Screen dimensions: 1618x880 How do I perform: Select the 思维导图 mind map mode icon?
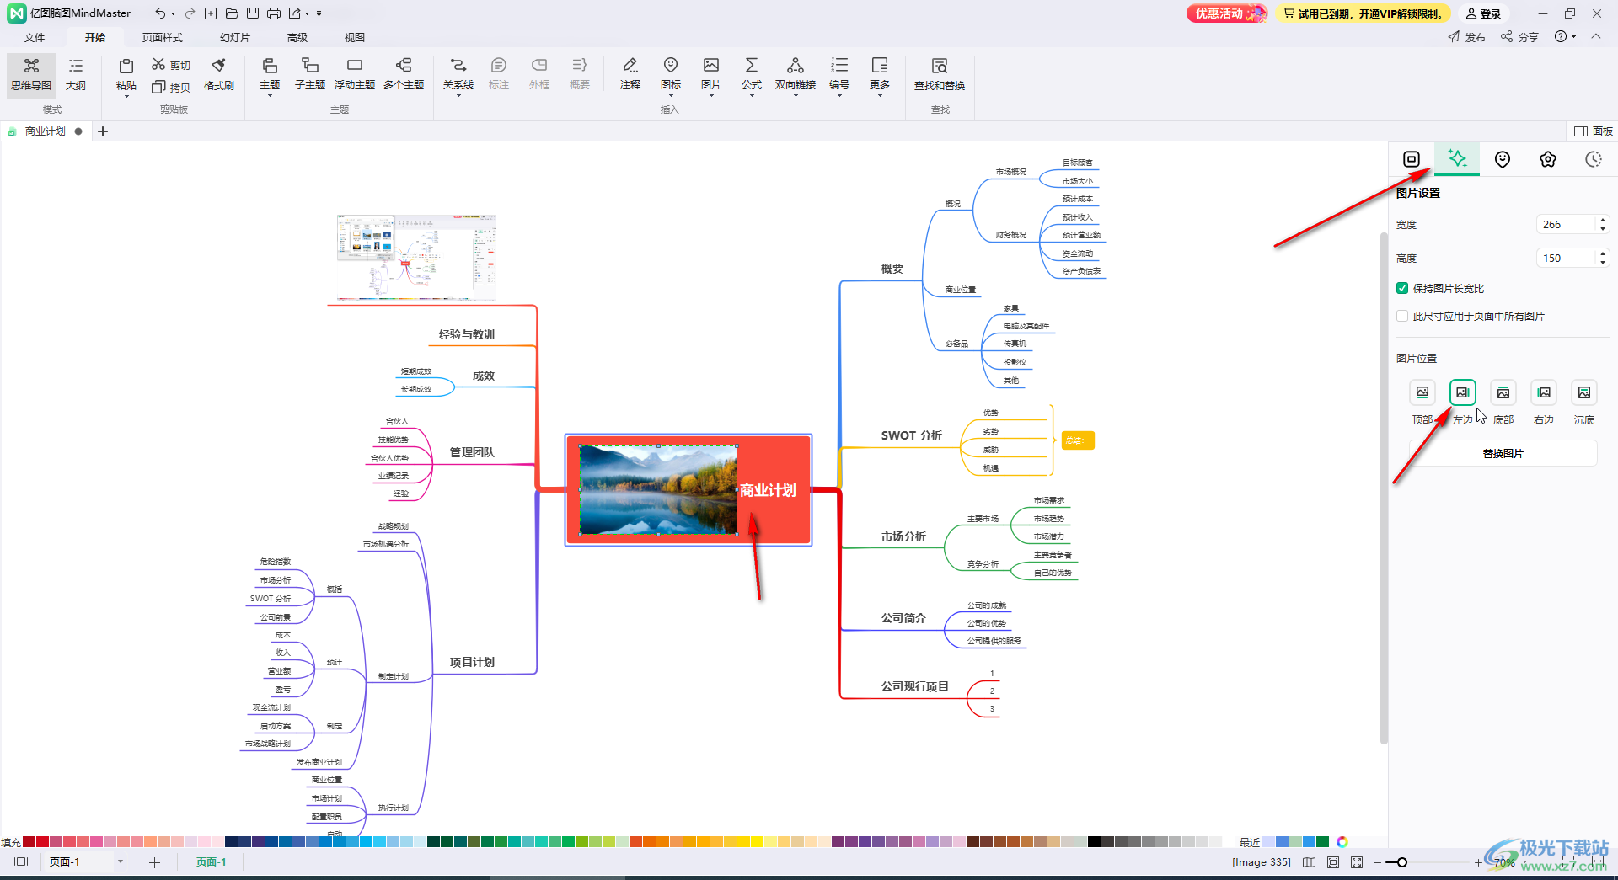[31, 74]
